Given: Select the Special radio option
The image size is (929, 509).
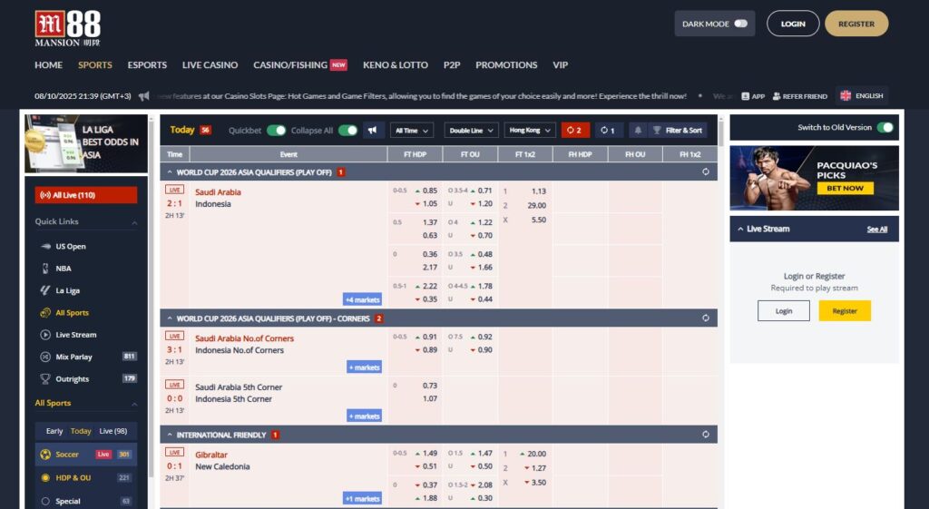Looking at the screenshot, I should click(45, 502).
